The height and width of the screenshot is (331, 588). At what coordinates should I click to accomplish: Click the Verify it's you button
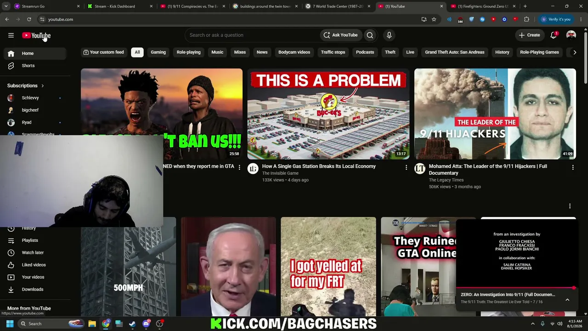(x=555, y=19)
